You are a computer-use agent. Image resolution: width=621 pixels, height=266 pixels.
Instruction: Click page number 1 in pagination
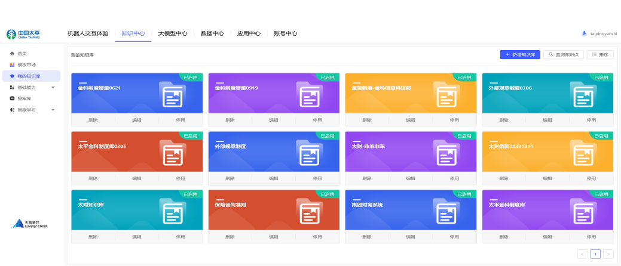tap(595, 254)
